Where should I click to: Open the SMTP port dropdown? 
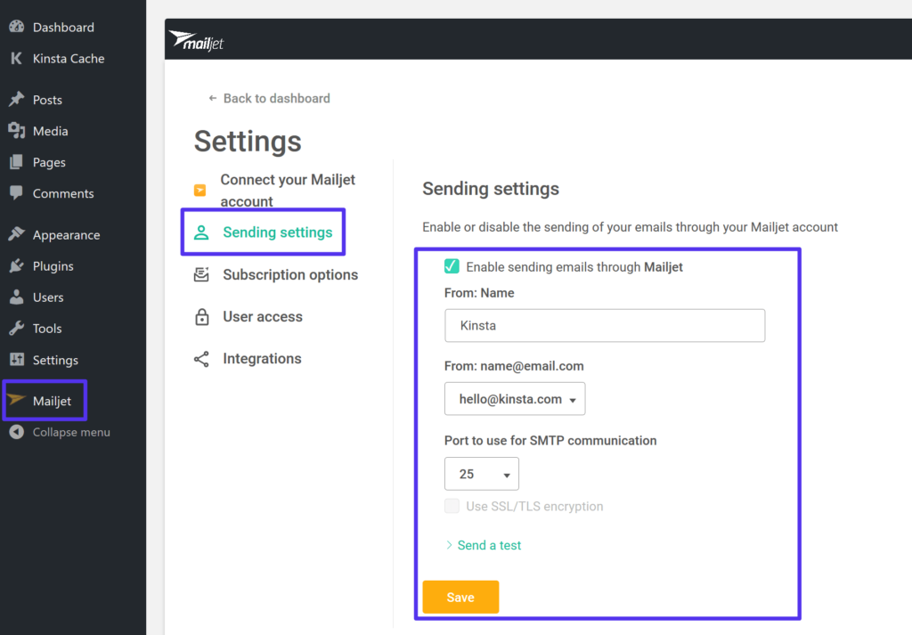coord(481,473)
